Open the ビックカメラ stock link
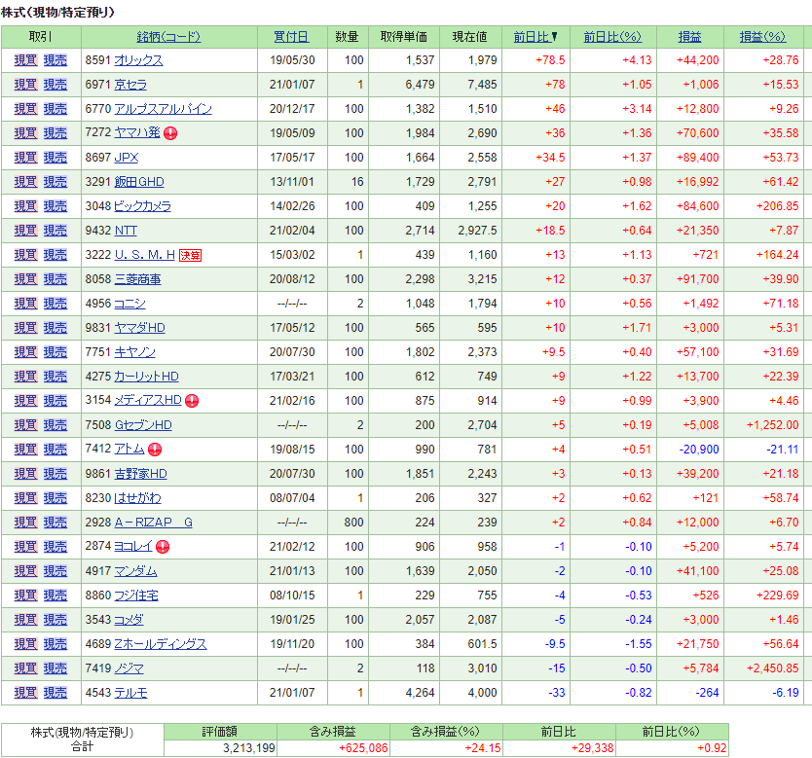 142,206
